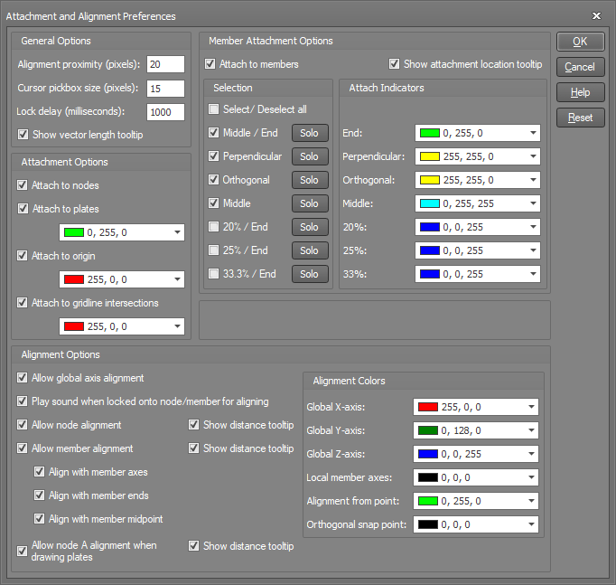Enable 25% / End checkbox
This screenshot has height=585, width=616.
pyautogui.click(x=213, y=250)
